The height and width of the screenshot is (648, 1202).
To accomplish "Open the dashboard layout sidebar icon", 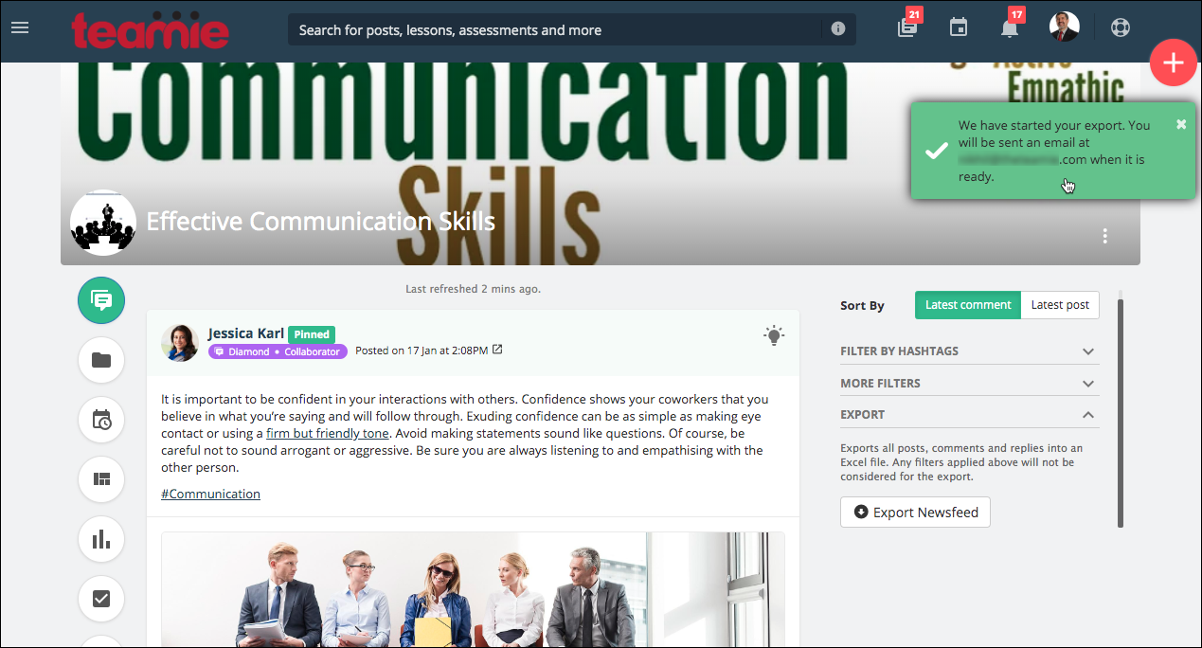I will coord(101,479).
